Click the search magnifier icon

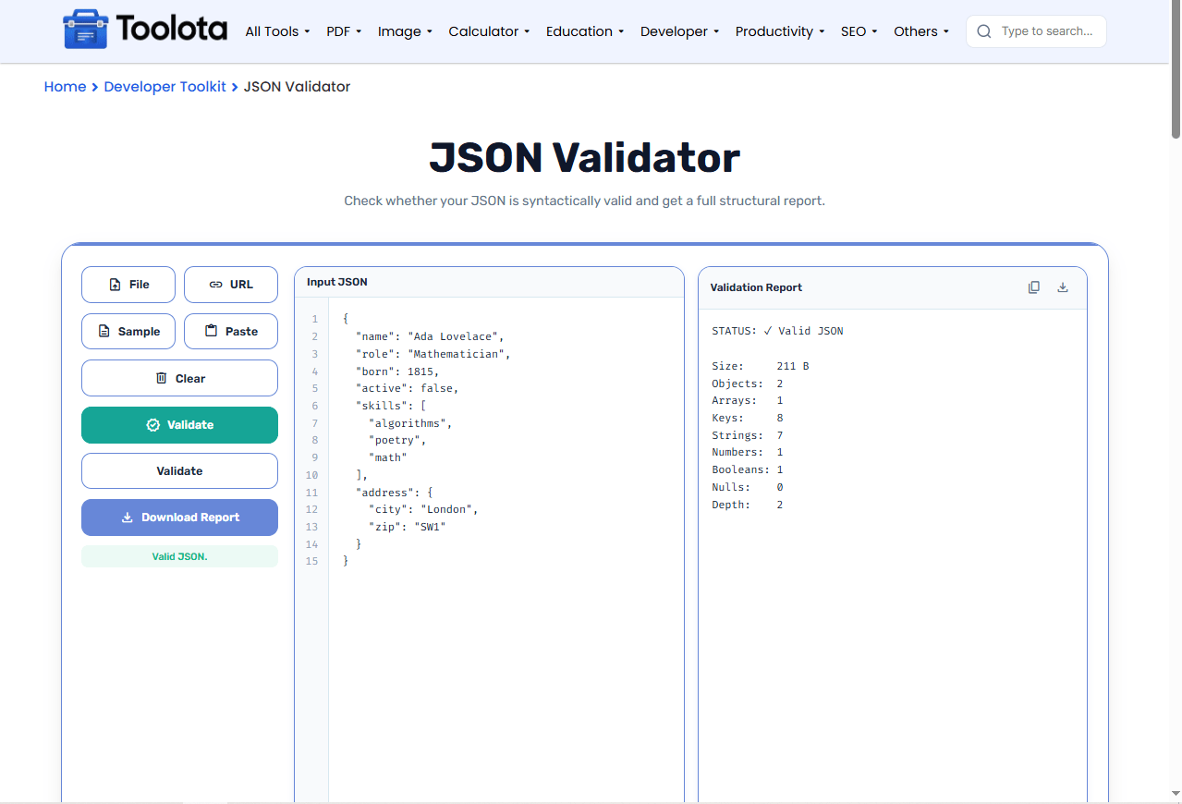(984, 31)
